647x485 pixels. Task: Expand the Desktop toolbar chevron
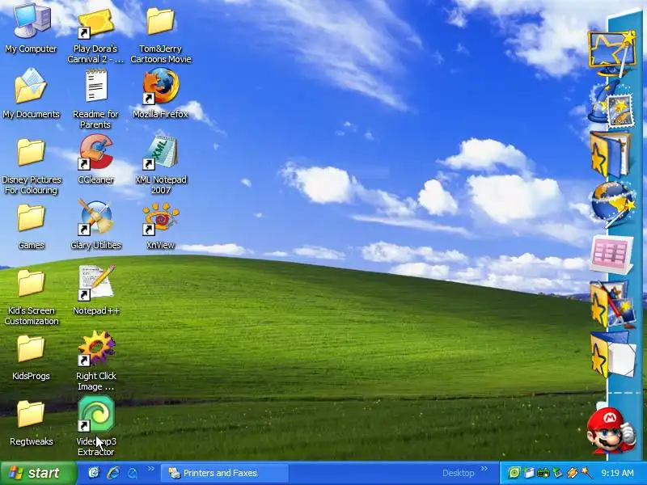pyautogui.click(x=484, y=469)
